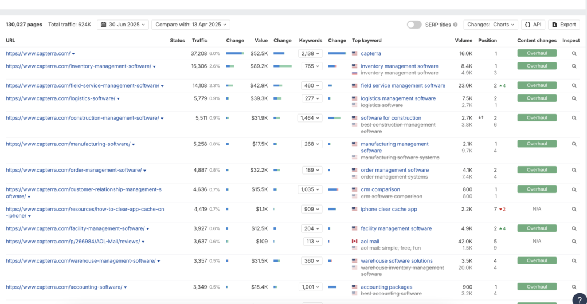This screenshot has width=587, height=304.
Task: Toggle the SERP titles switch
Action: click(414, 25)
